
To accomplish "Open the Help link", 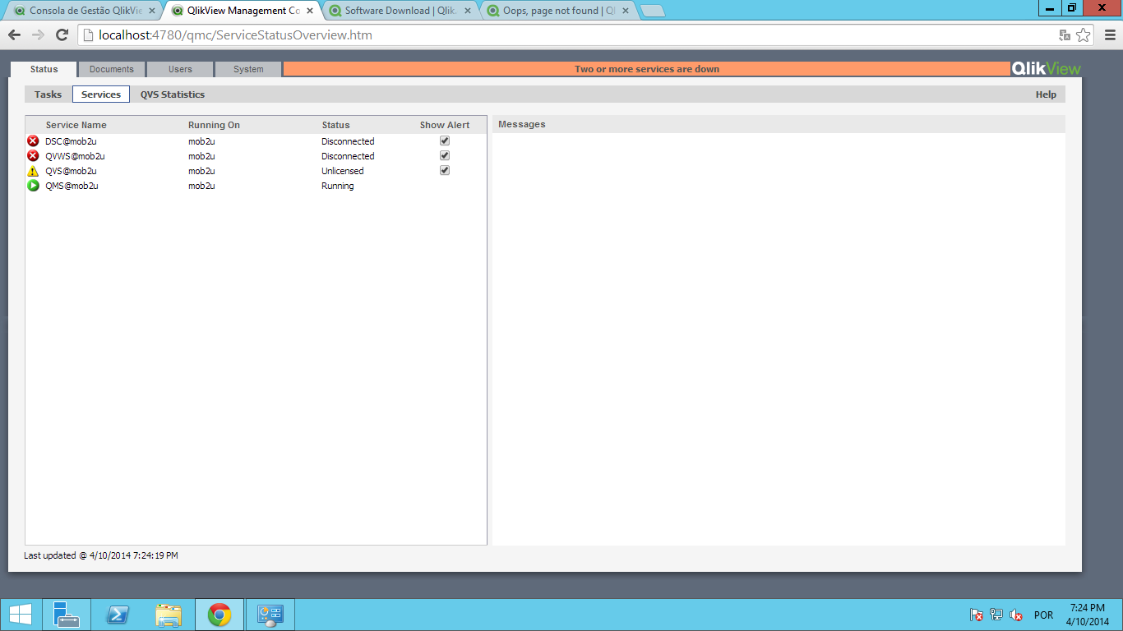I will tap(1046, 94).
